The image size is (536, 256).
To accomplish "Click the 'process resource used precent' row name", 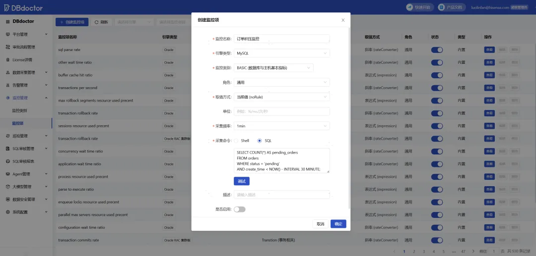I will [83, 177].
